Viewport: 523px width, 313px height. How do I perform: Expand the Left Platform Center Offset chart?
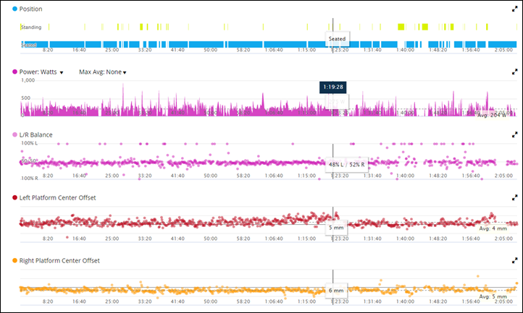tap(514, 197)
